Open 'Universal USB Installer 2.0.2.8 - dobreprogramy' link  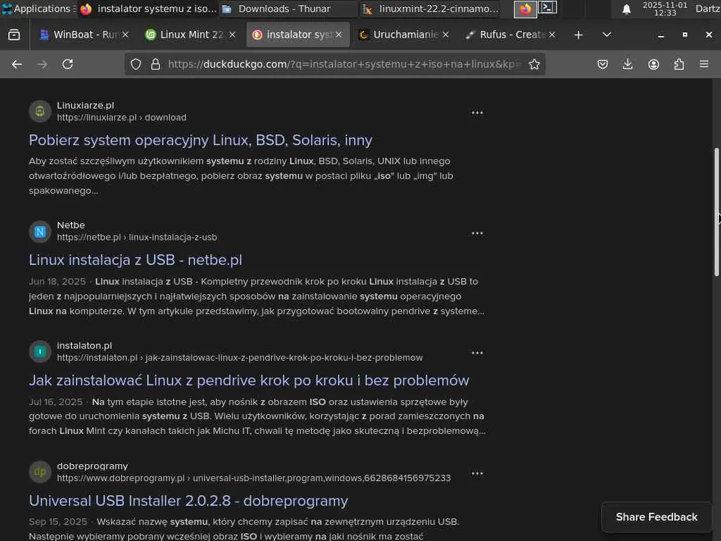pyautogui.click(x=188, y=501)
